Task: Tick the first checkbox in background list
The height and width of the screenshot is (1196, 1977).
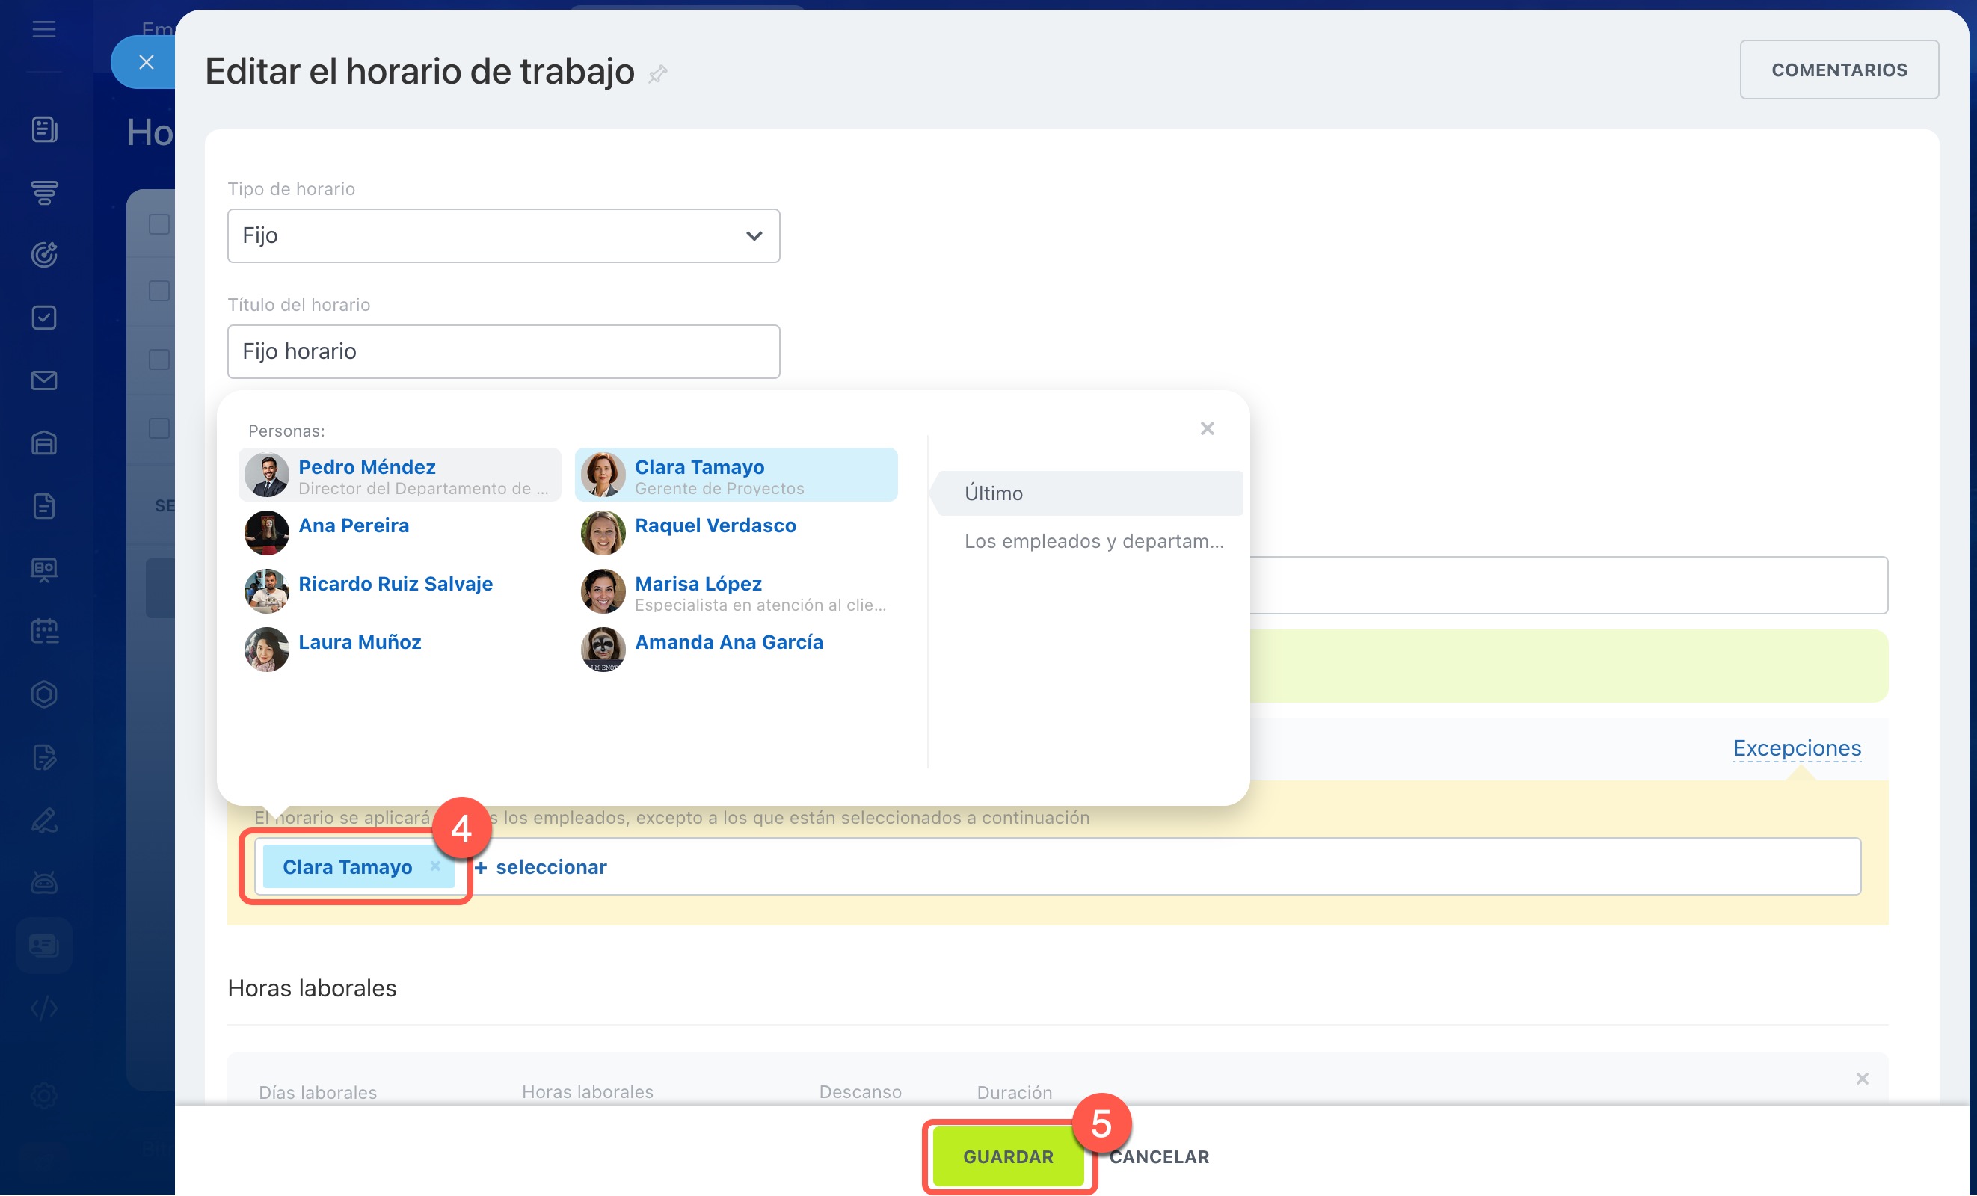Action: [x=159, y=224]
